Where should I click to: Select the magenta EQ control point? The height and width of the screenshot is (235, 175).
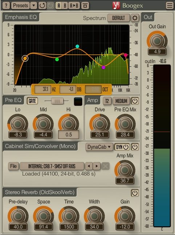pyautogui.click(x=103, y=67)
